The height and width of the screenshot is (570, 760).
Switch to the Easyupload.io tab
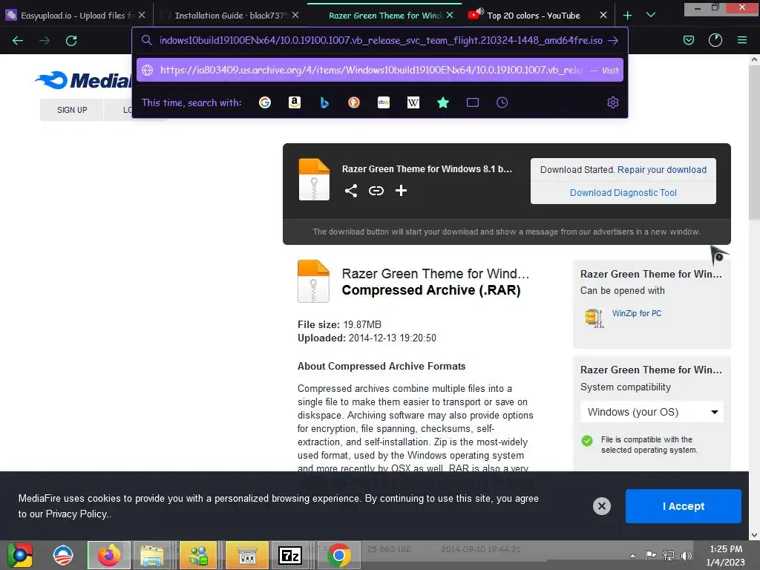76,16
